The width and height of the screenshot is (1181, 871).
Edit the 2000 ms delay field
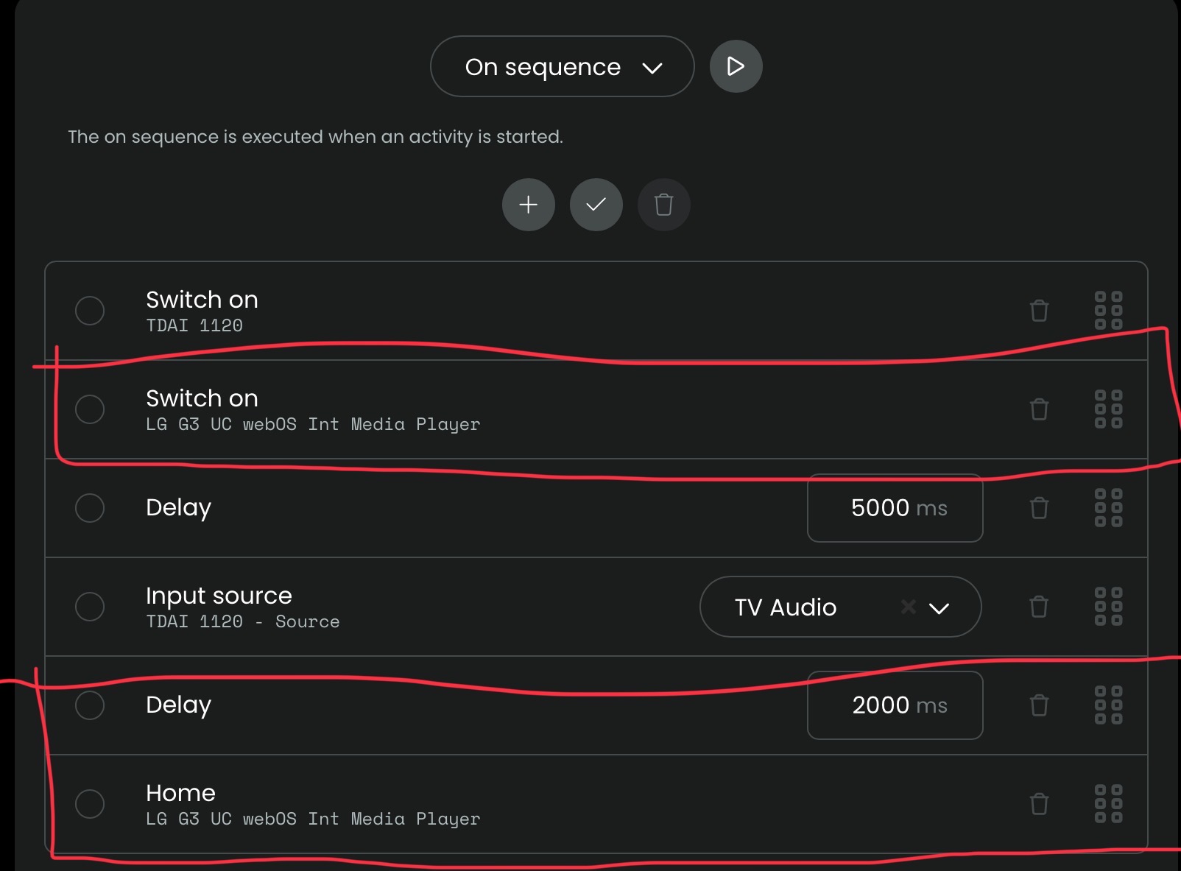(895, 705)
